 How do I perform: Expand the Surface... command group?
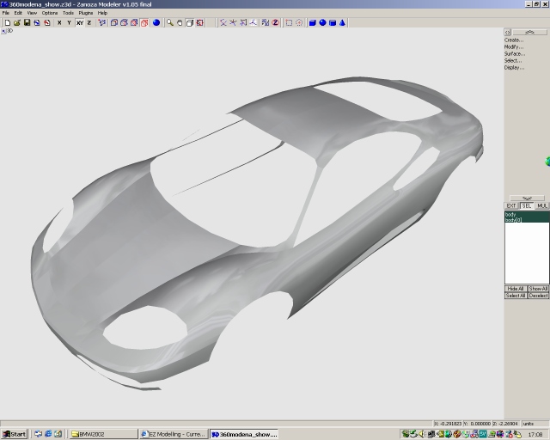coord(514,53)
